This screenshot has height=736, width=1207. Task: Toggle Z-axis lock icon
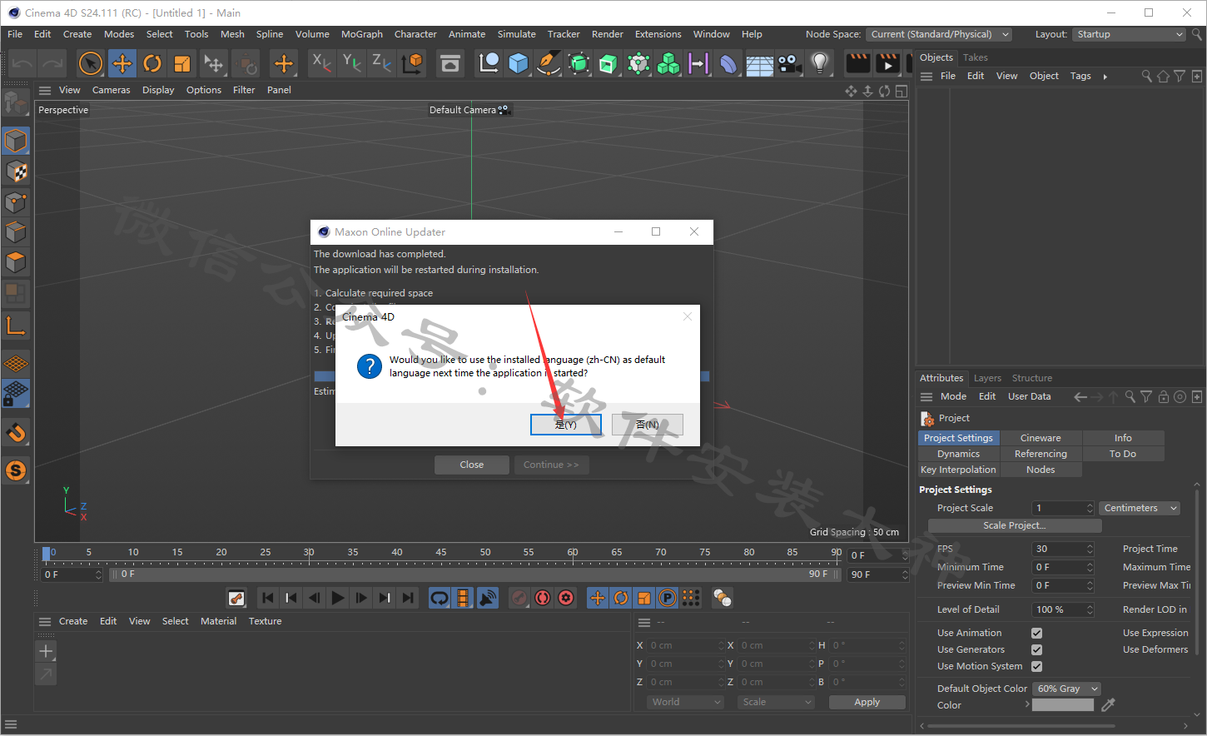[381, 62]
